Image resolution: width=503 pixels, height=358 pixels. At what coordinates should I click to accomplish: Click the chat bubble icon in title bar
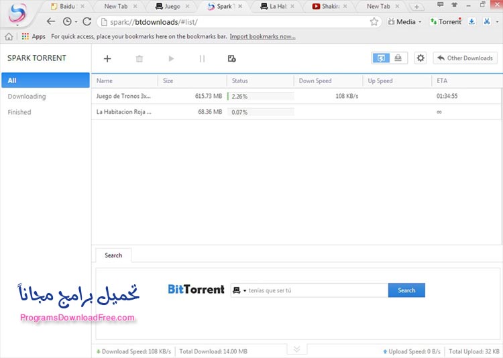pyautogui.click(x=441, y=5)
